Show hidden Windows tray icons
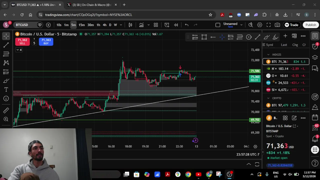Viewport: 320px width, 180px height. pyautogui.click(x=252, y=174)
